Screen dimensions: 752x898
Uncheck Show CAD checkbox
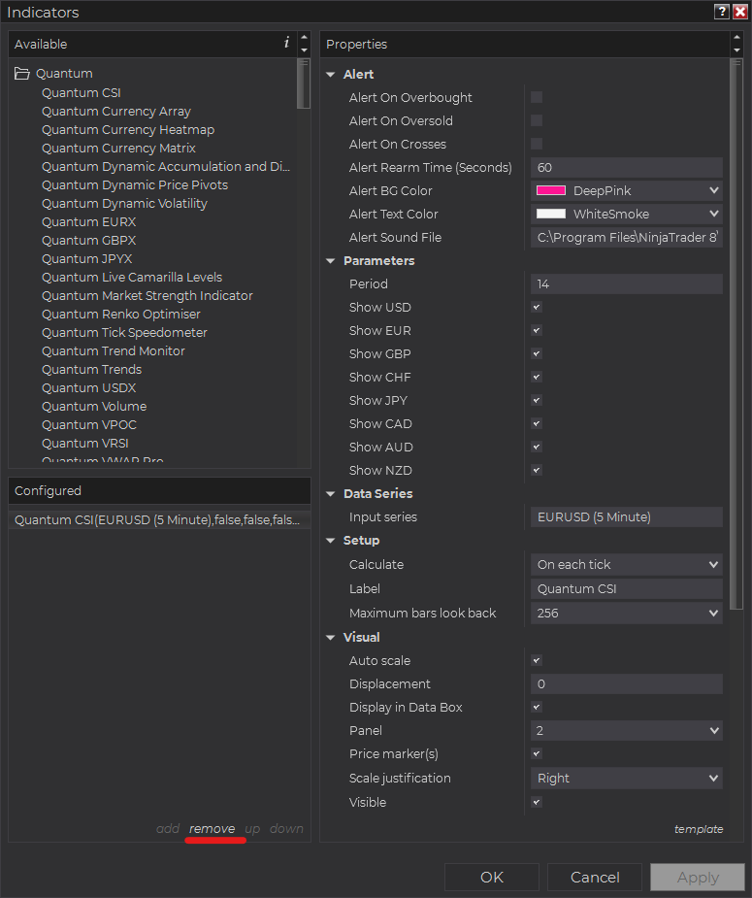point(537,423)
